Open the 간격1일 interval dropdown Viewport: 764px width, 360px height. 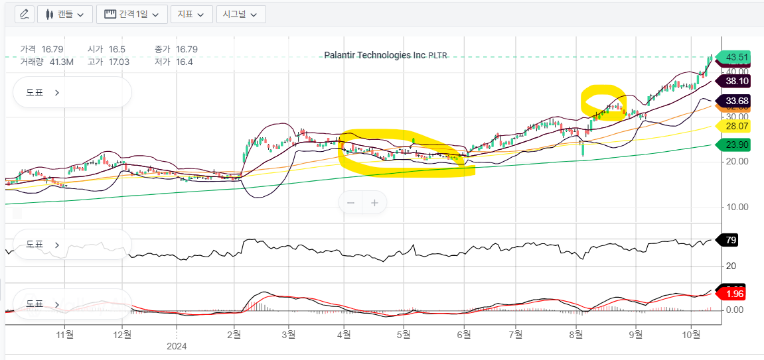coord(131,14)
